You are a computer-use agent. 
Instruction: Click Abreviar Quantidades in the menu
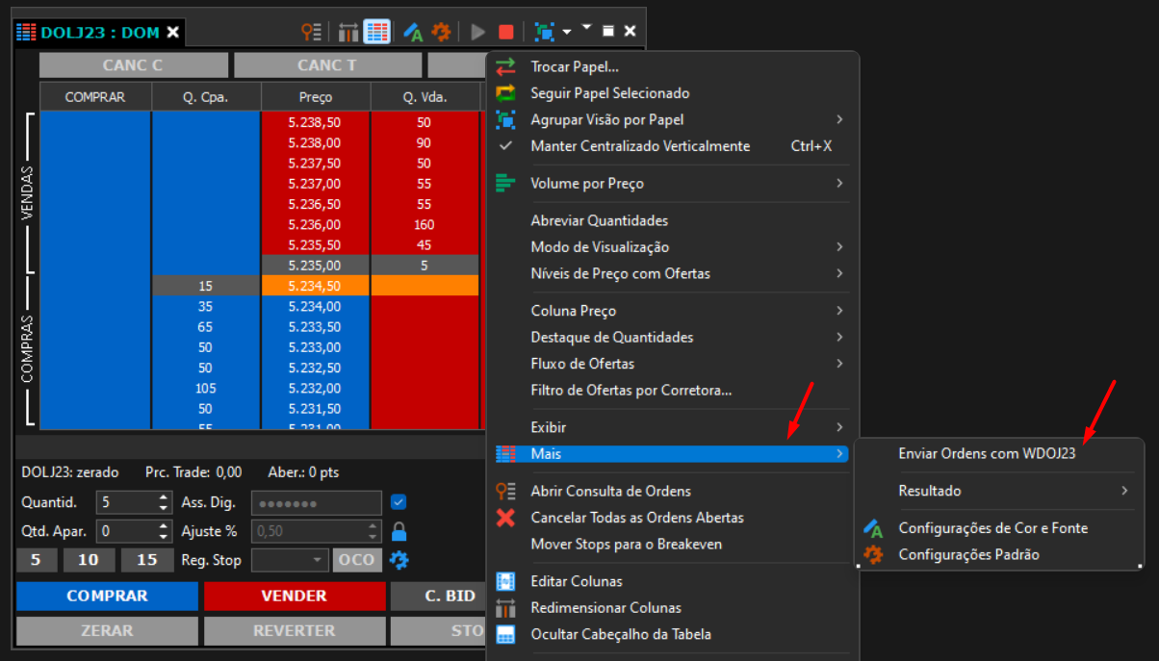[670, 220]
